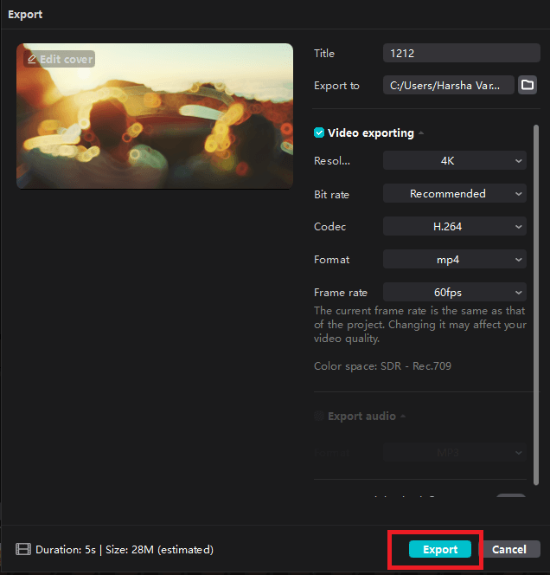Image resolution: width=550 pixels, height=575 pixels.
Task: Click the Cancel button
Action: pos(509,549)
